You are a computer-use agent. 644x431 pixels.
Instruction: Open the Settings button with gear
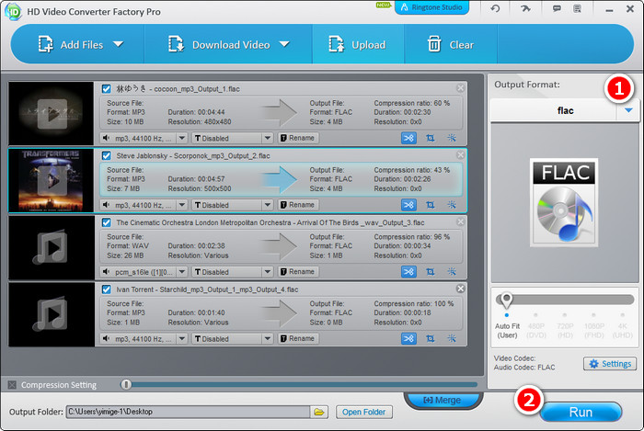click(x=610, y=363)
